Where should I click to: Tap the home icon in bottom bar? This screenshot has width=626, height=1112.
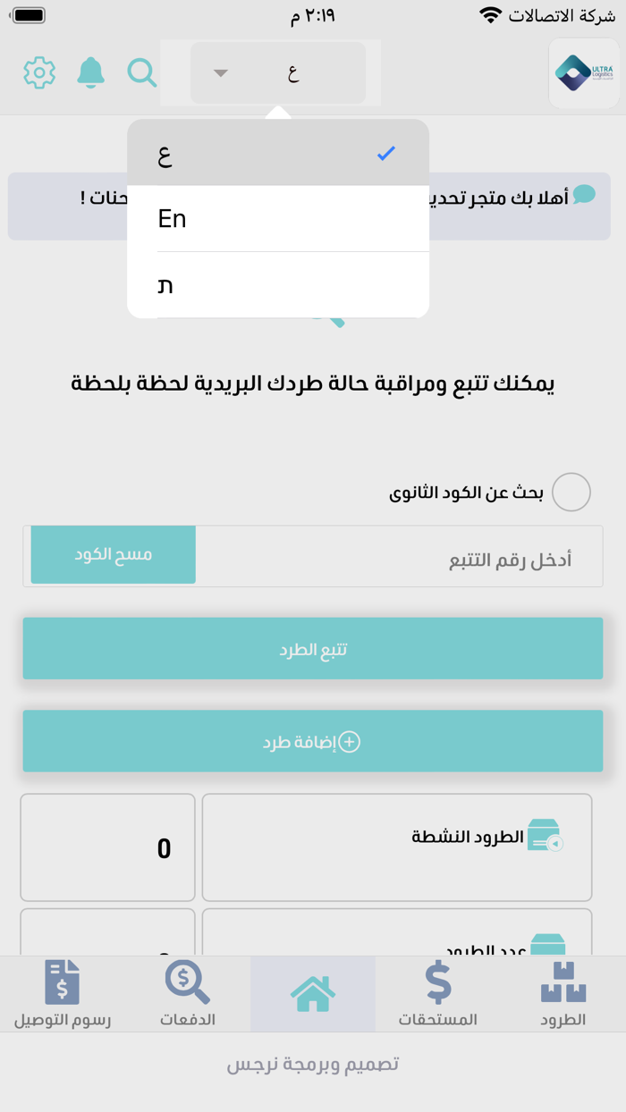pos(313,994)
